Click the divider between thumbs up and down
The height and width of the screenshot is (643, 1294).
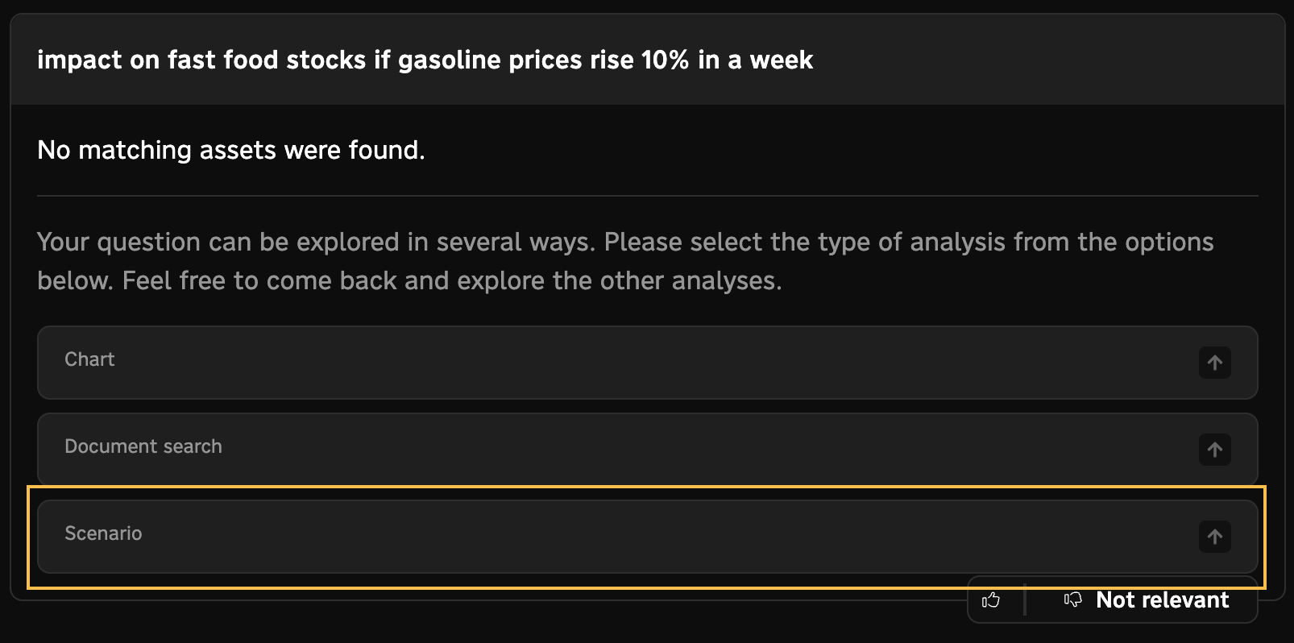(x=1024, y=599)
